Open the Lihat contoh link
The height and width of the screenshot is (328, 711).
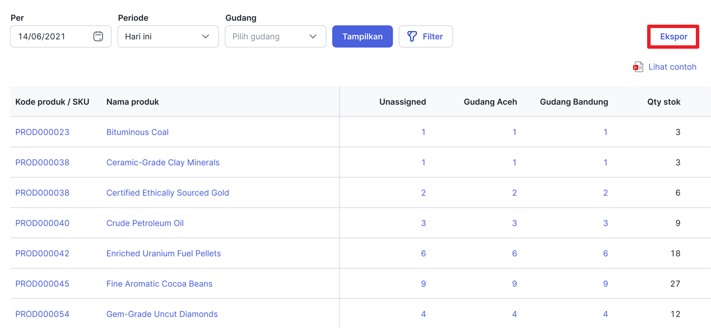coord(672,67)
